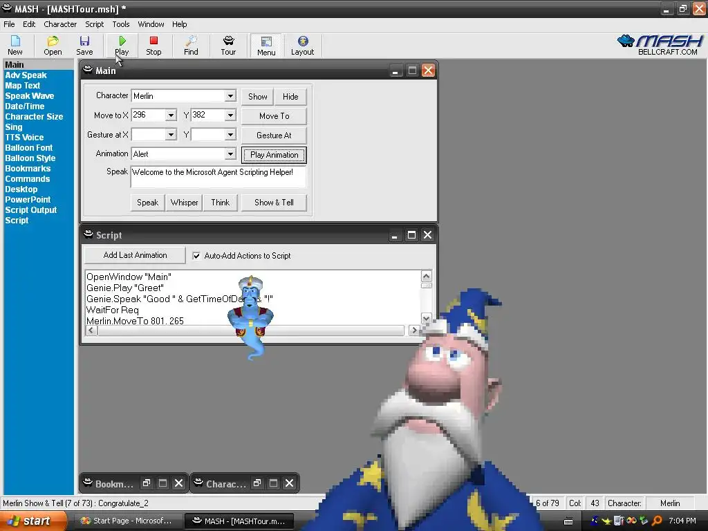
Task: Click script line WaitFor Req
Action: [113, 310]
